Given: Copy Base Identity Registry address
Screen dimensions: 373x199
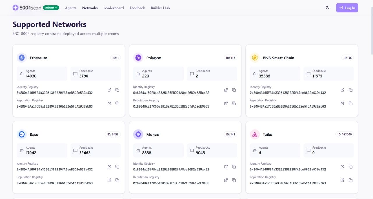Looking at the screenshot, I should 117,167.
